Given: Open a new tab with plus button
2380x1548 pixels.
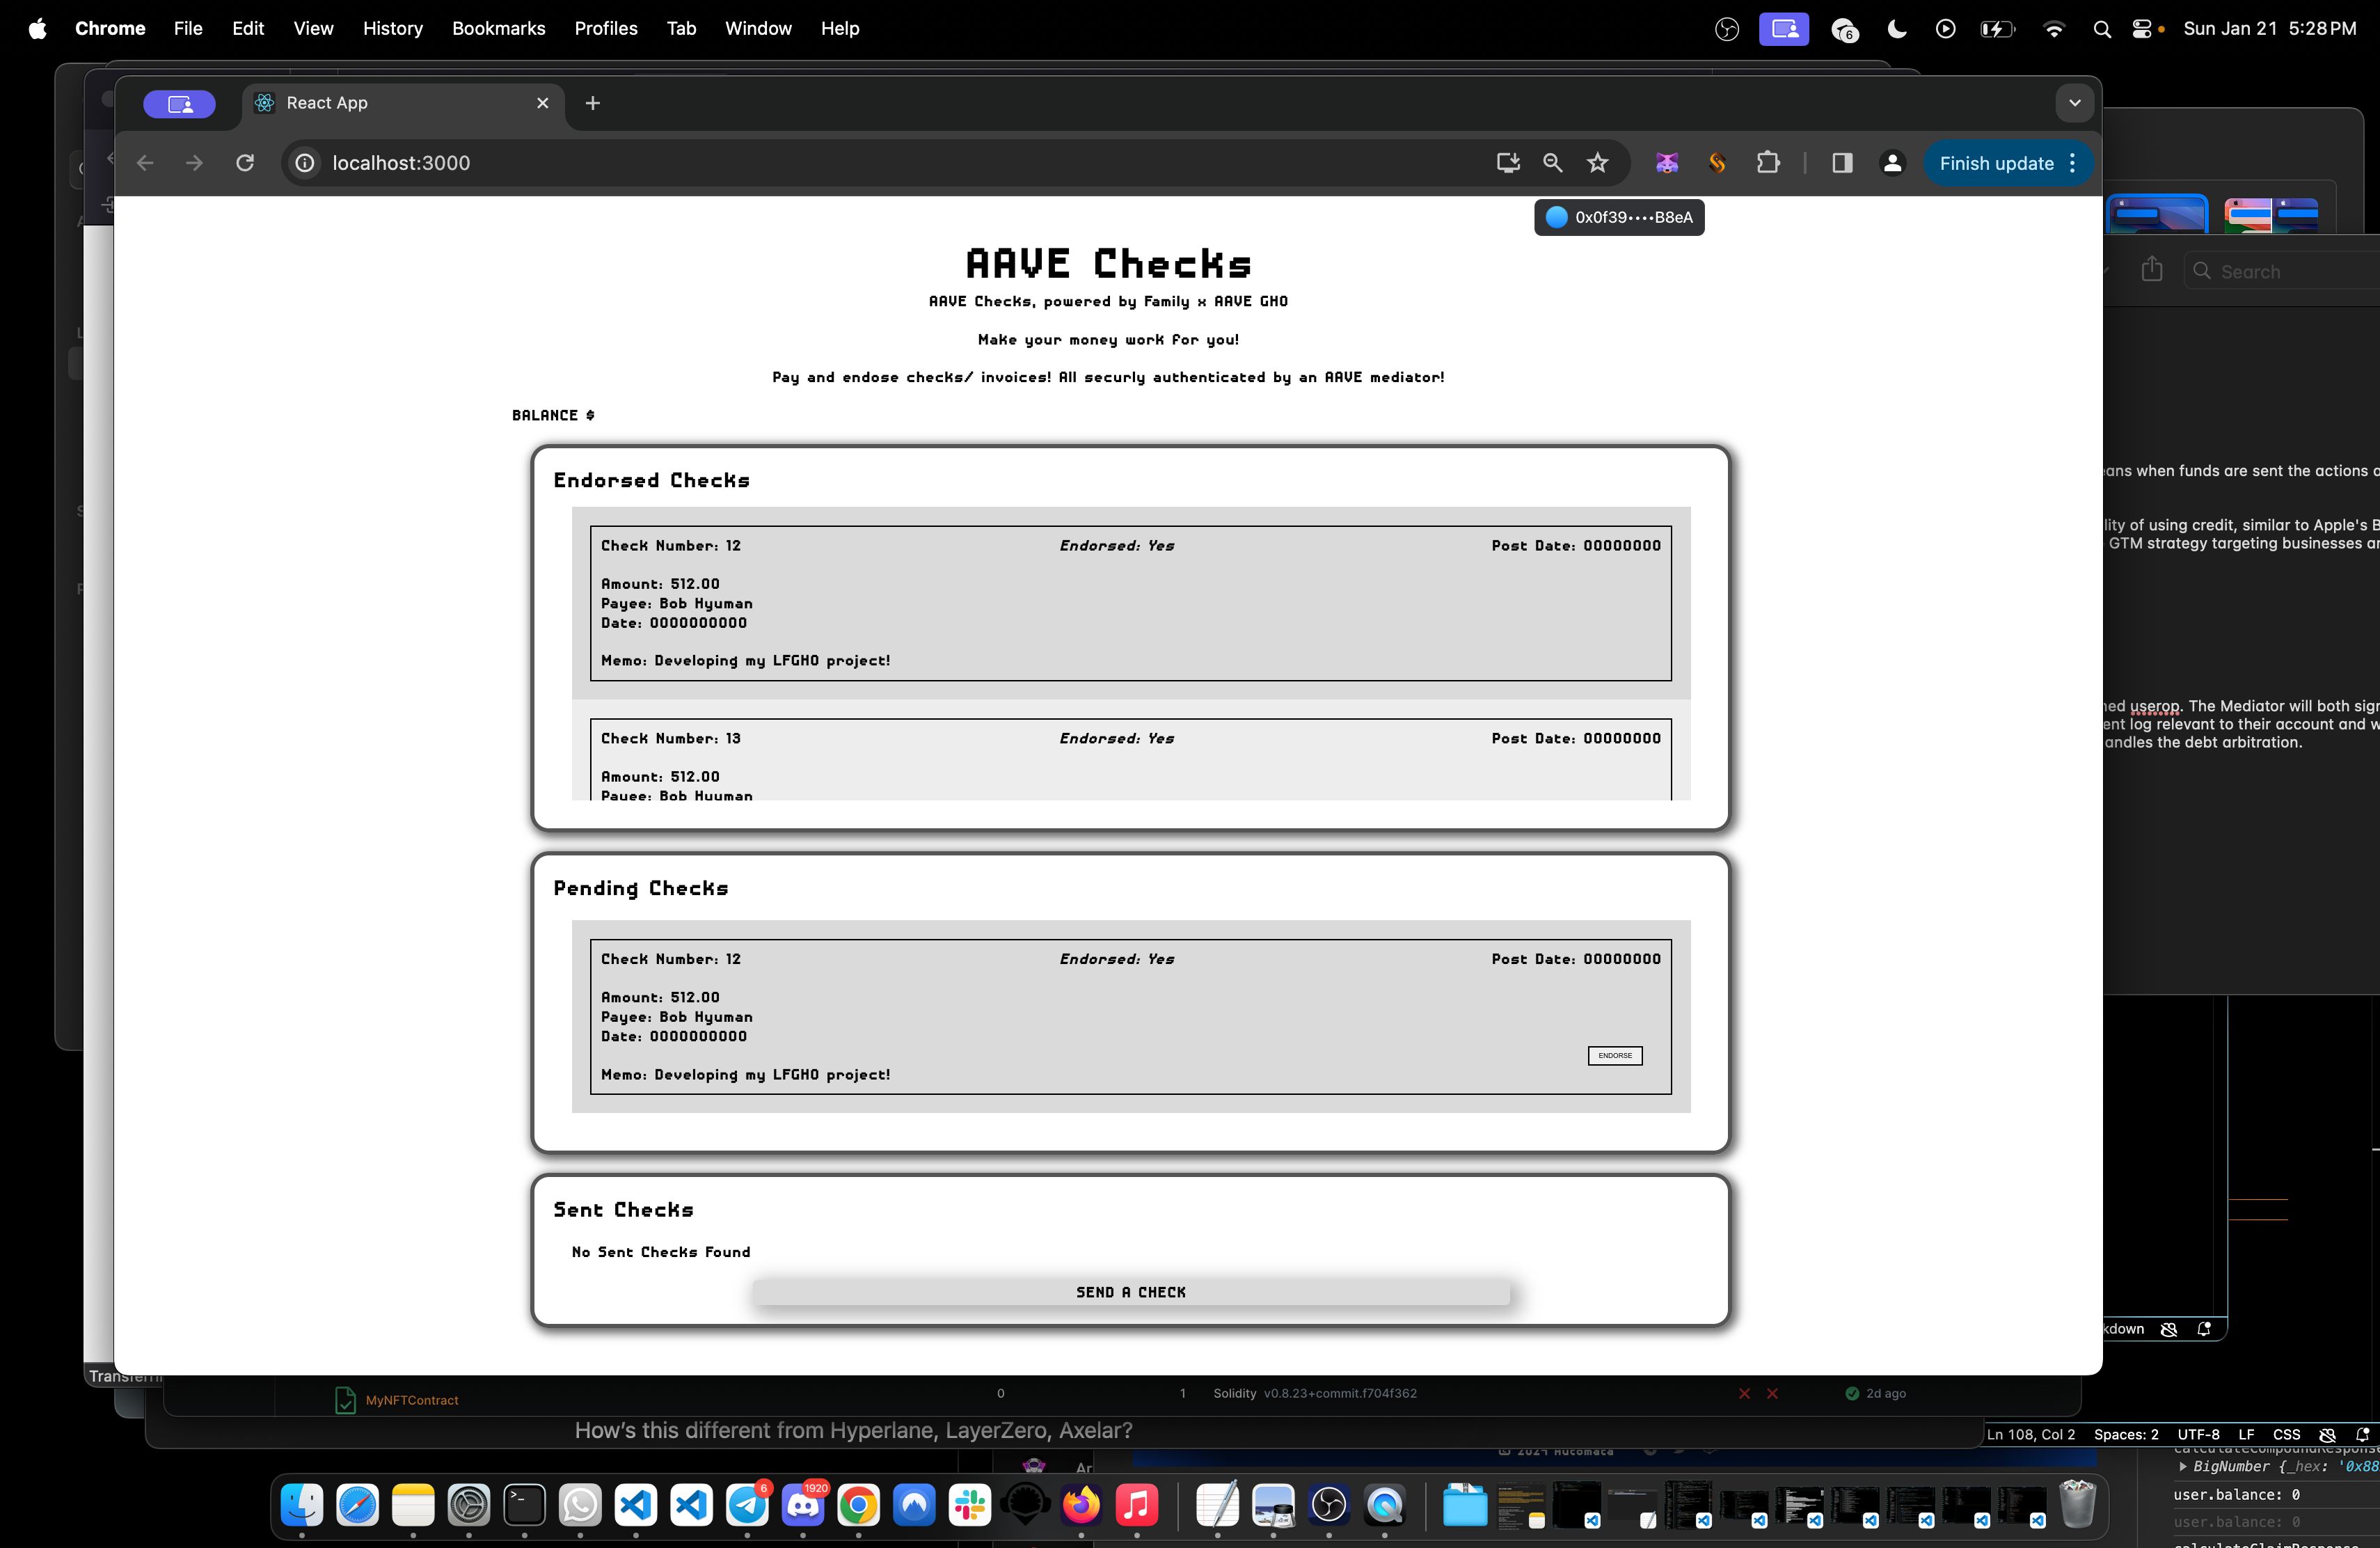Looking at the screenshot, I should point(593,103).
